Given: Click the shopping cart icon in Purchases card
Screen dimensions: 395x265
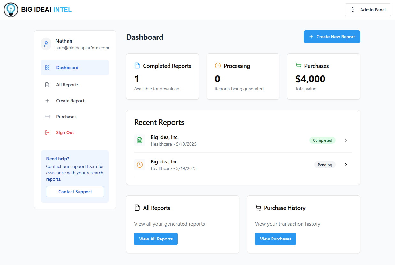Looking at the screenshot, I should pos(298,66).
